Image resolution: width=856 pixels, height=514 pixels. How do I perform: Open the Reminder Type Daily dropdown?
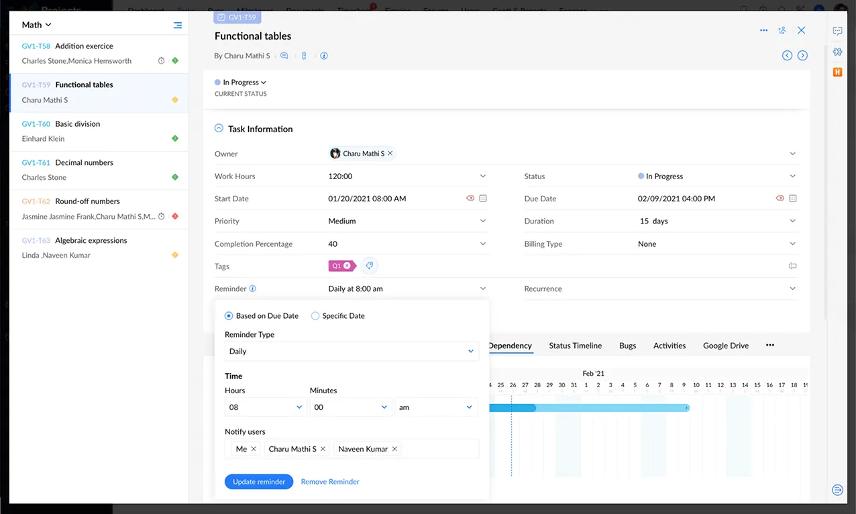(x=352, y=351)
